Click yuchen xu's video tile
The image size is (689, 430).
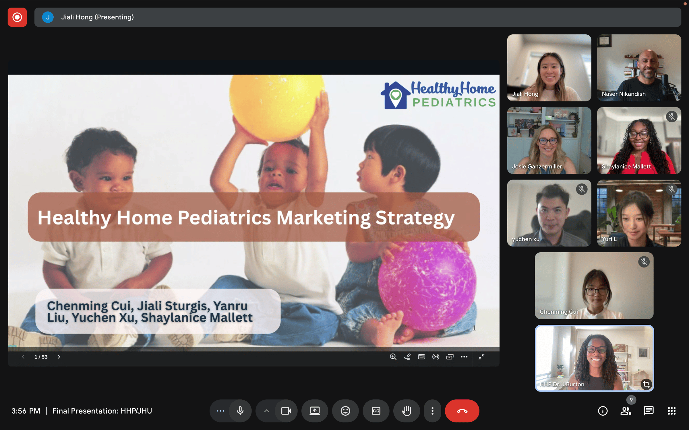549,213
